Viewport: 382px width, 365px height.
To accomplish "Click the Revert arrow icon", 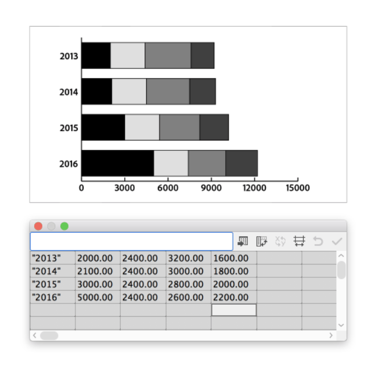I will tap(318, 241).
